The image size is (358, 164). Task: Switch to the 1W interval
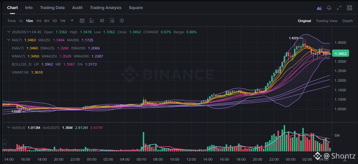[63, 21]
